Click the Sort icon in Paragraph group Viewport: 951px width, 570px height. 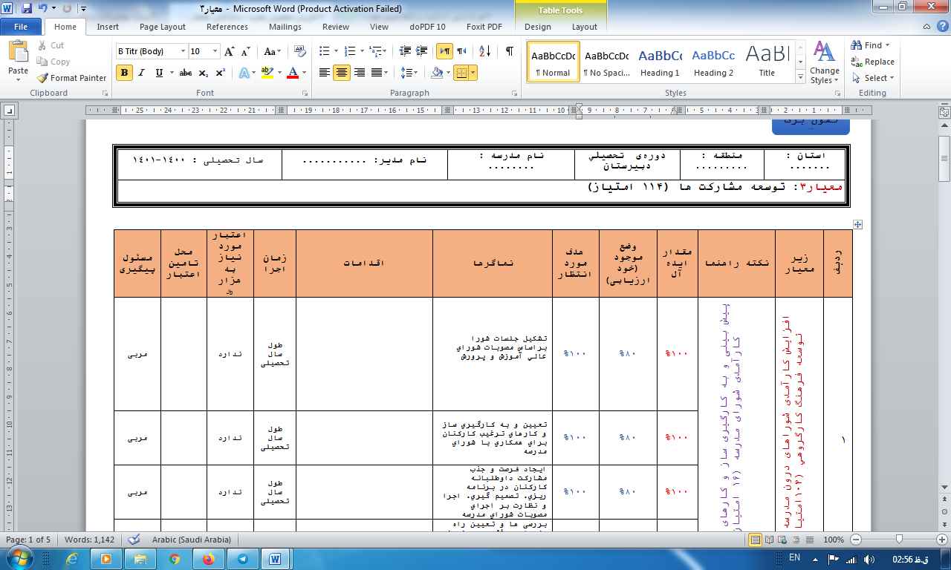(x=485, y=51)
